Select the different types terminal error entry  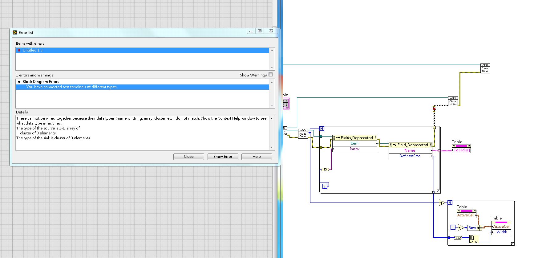[x=72, y=87]
